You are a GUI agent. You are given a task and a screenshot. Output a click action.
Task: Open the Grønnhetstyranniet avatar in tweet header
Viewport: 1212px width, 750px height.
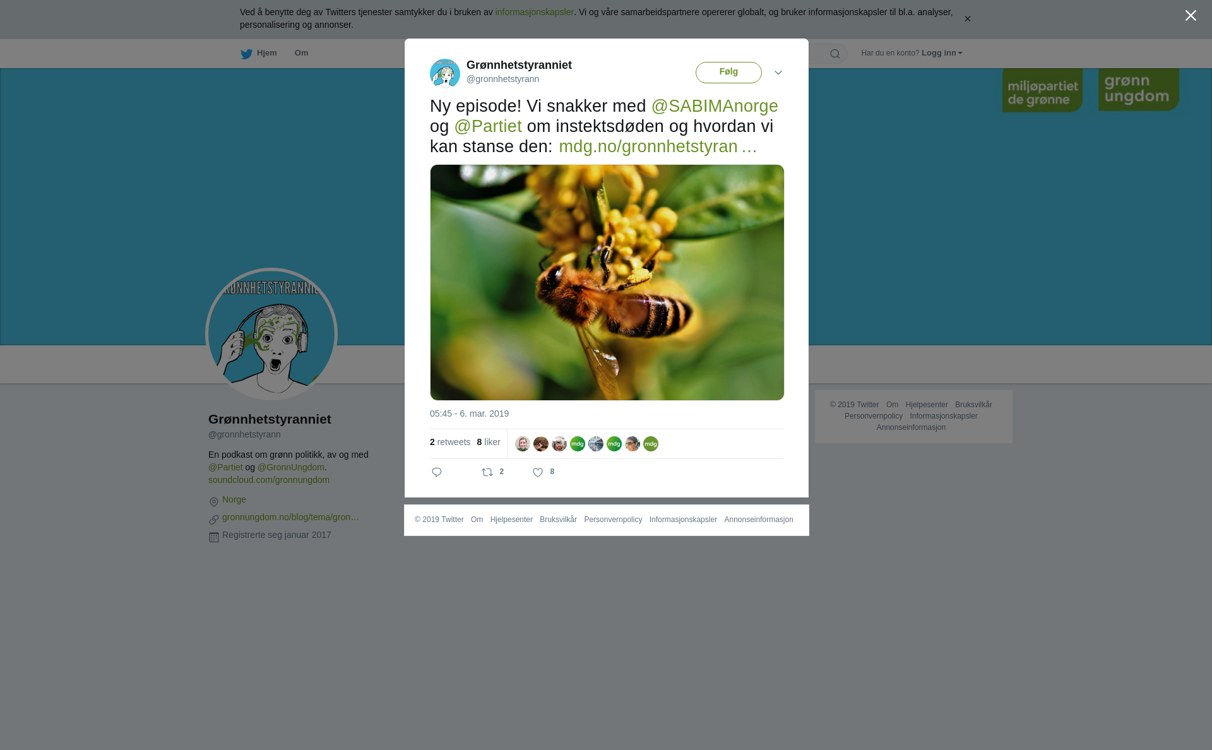pyautogui.click(x=445, y=73)
